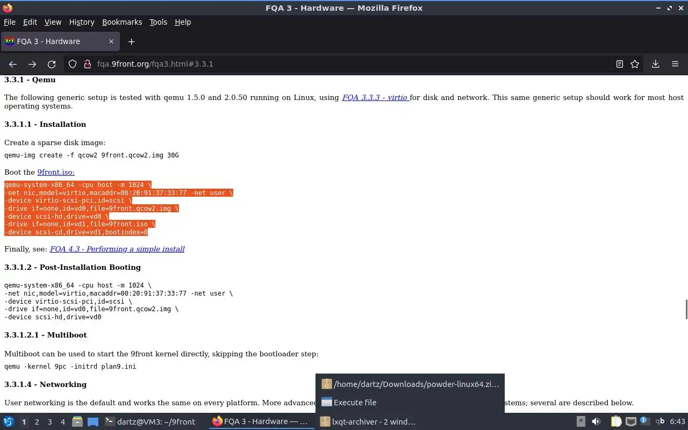Open the History menu
688x430 pixels.
point(82,22)
